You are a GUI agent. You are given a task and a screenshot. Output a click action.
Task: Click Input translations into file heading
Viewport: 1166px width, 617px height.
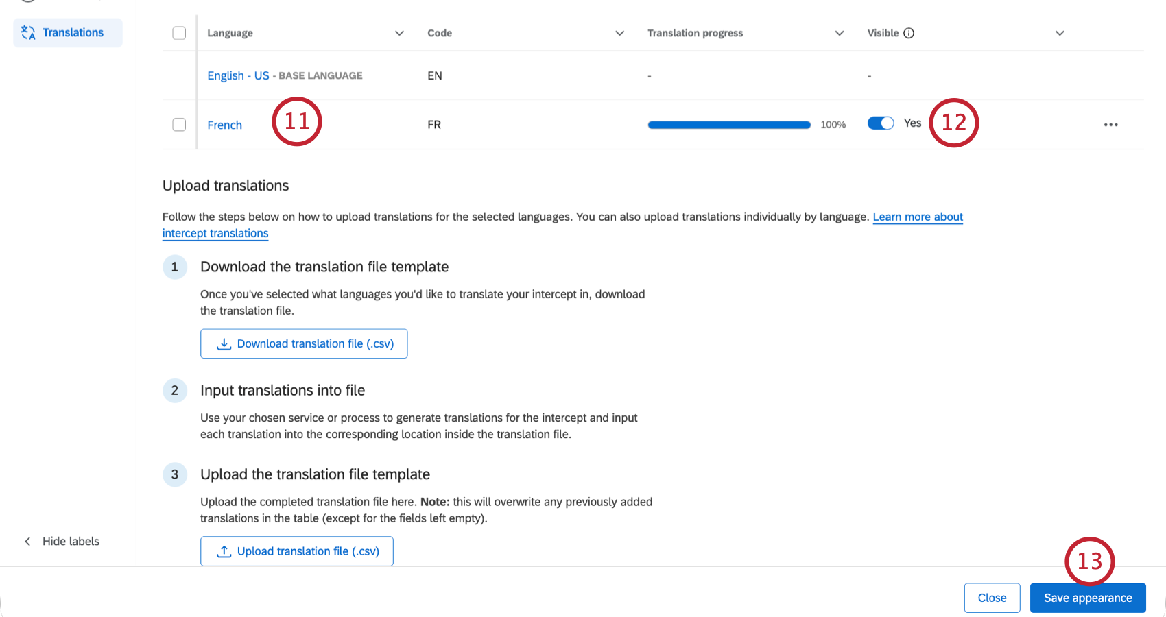tap(283, 390)
